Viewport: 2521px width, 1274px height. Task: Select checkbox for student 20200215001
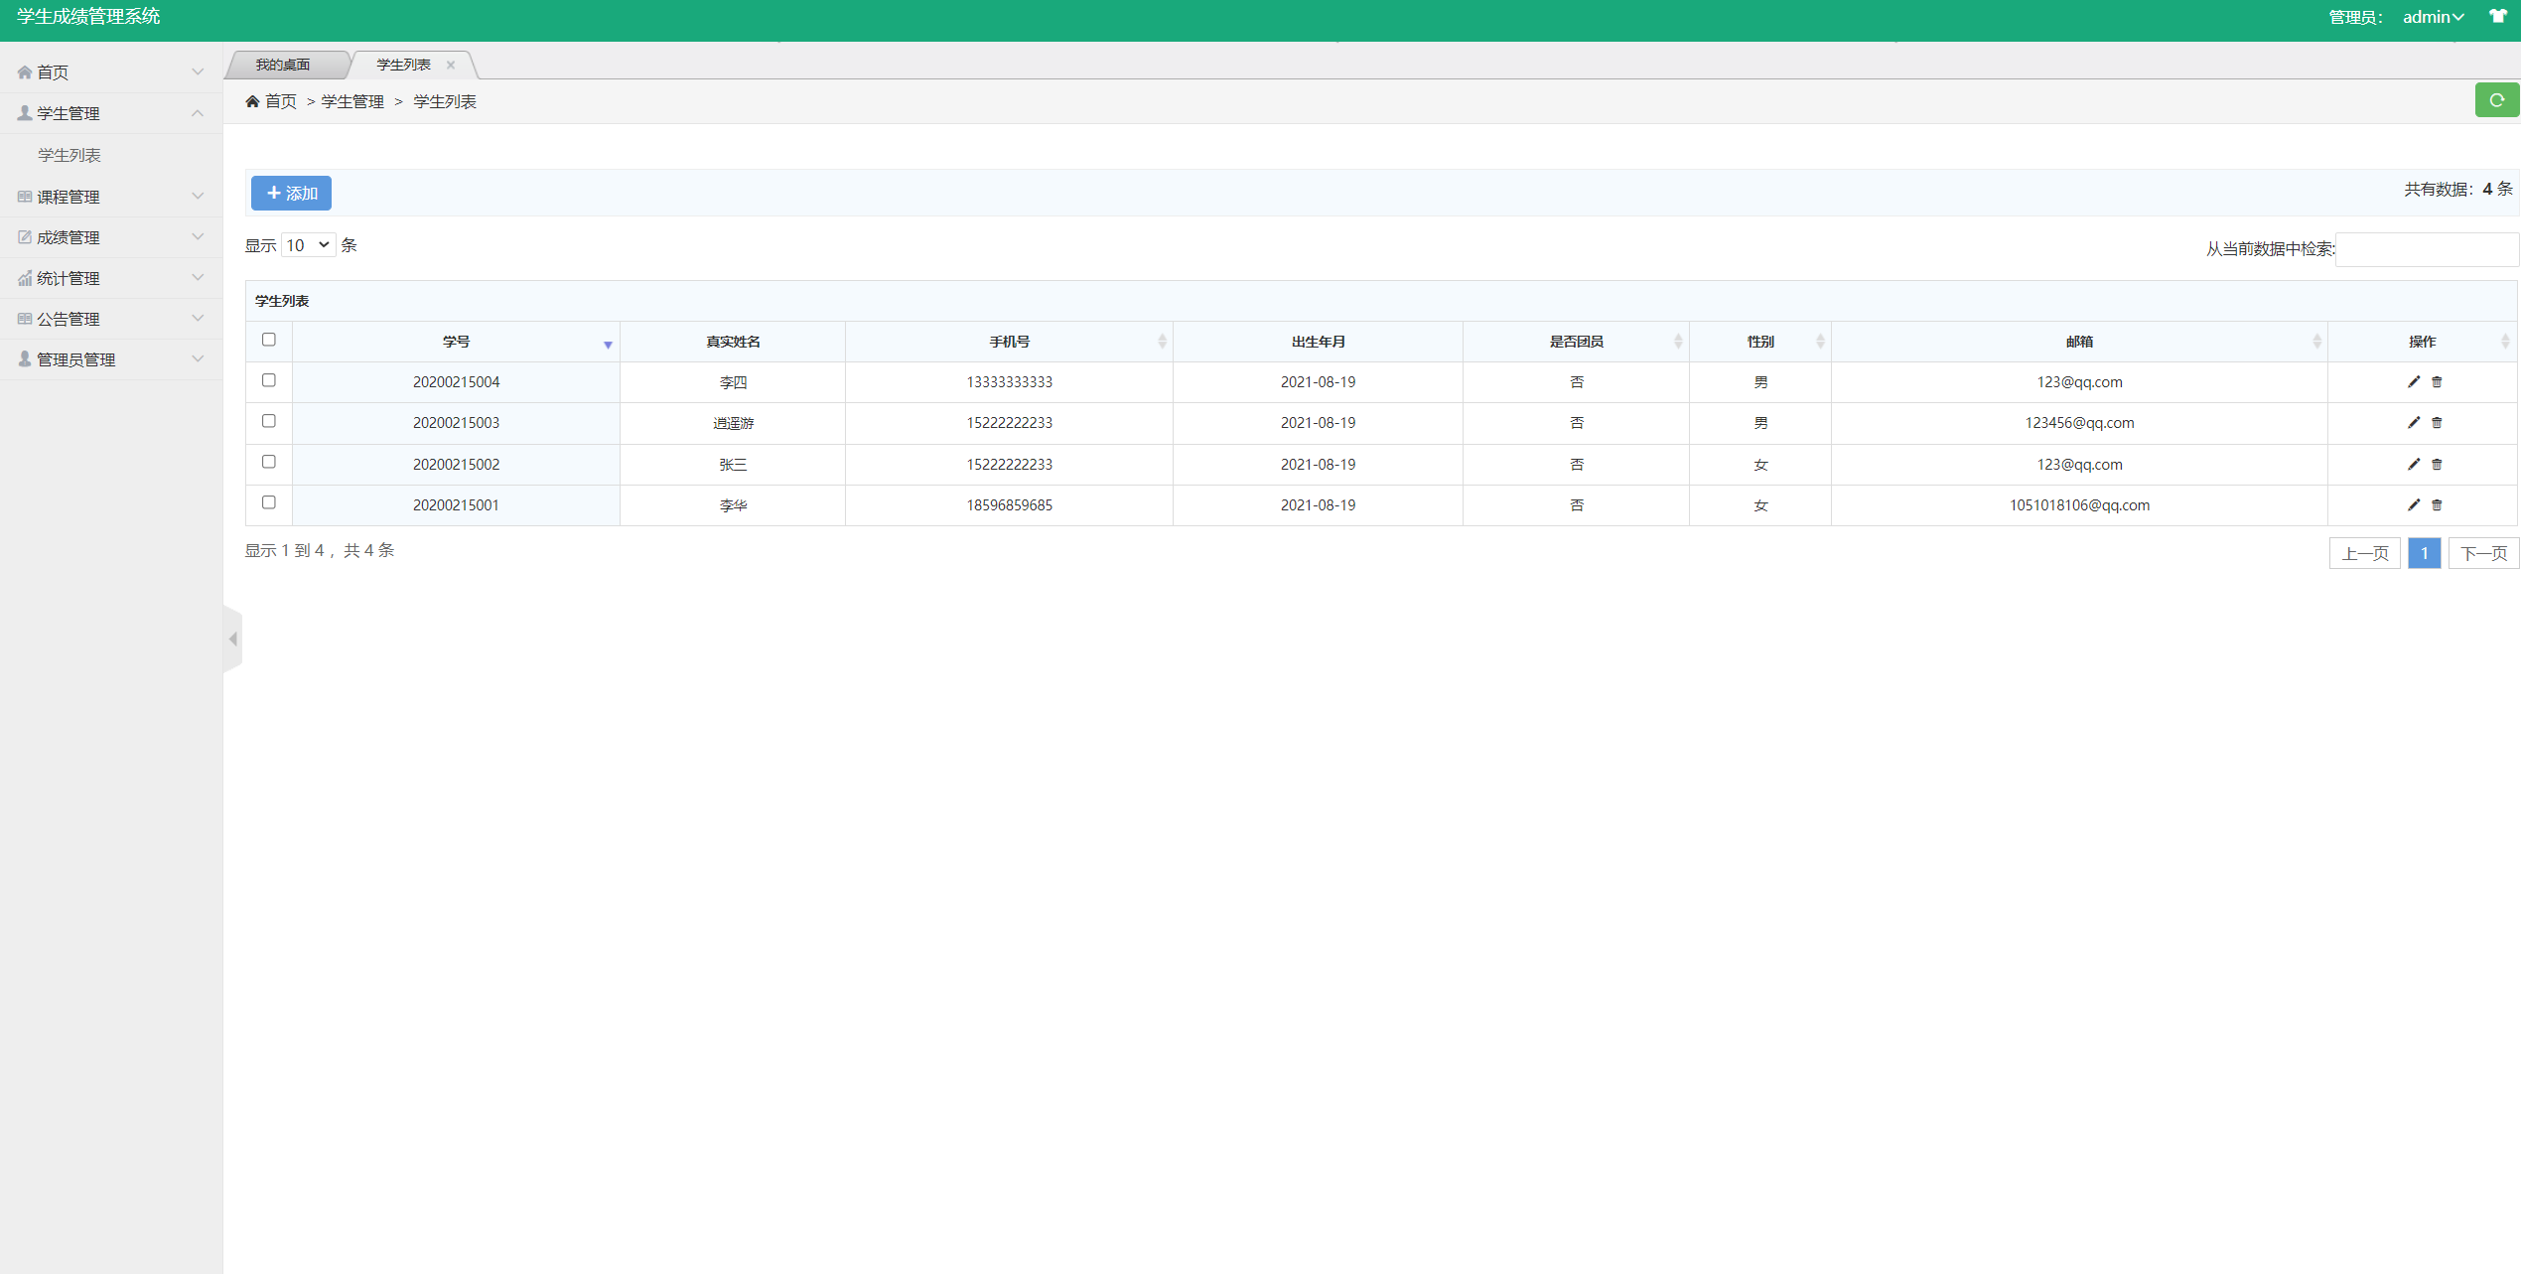pos(268,502)
